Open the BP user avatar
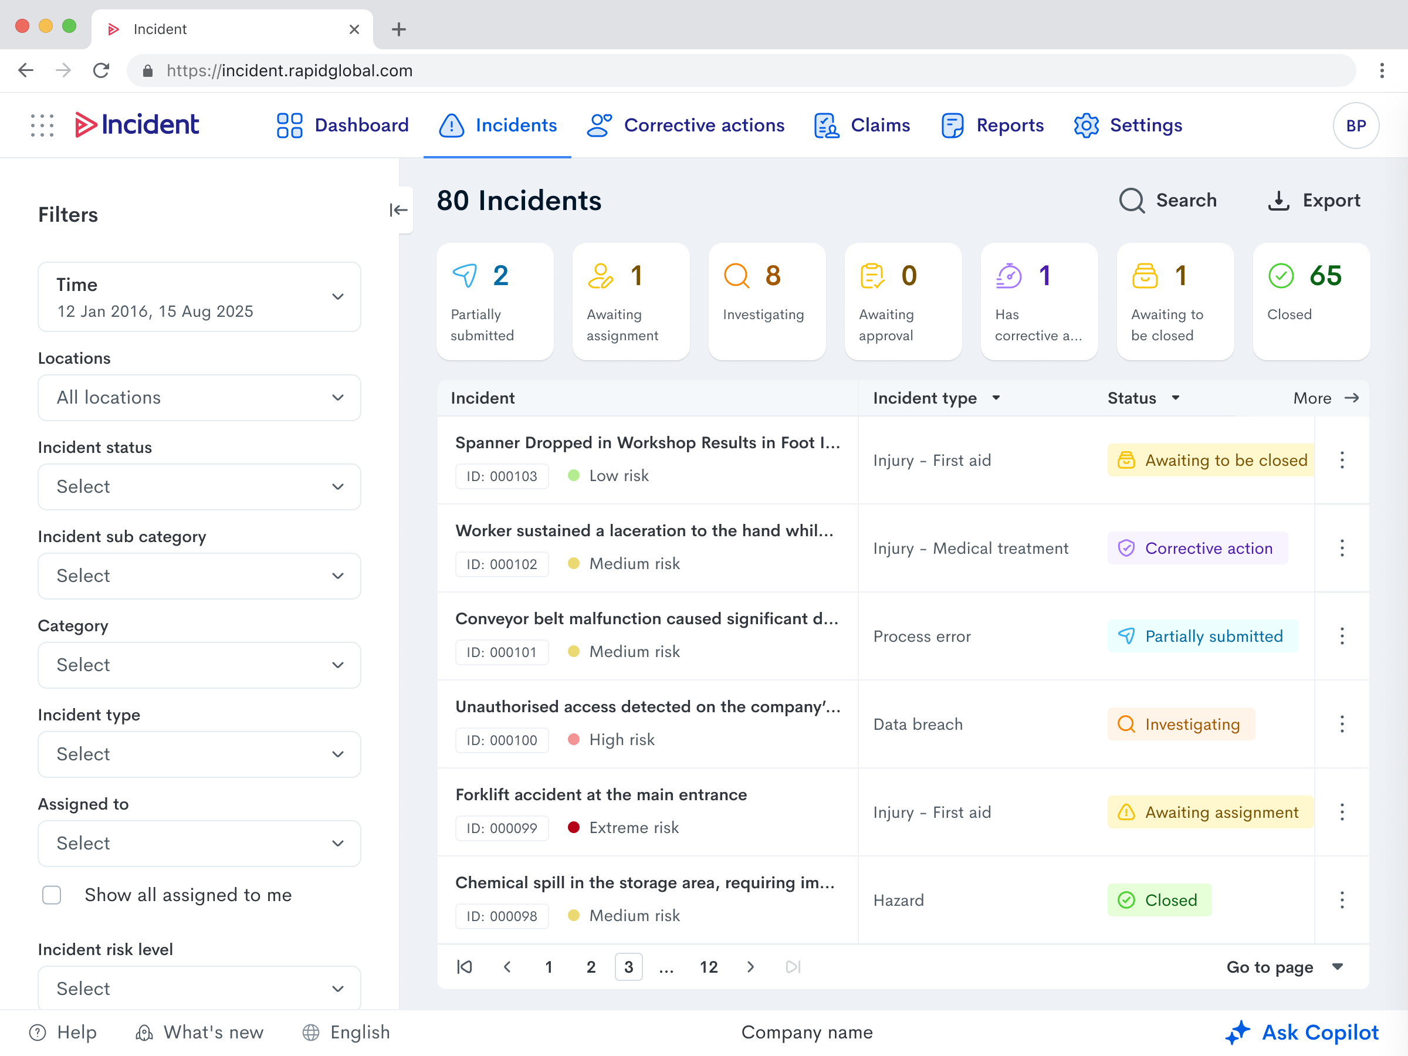Screen dimensions: 1408x1056 click(x=1355, y=126)
